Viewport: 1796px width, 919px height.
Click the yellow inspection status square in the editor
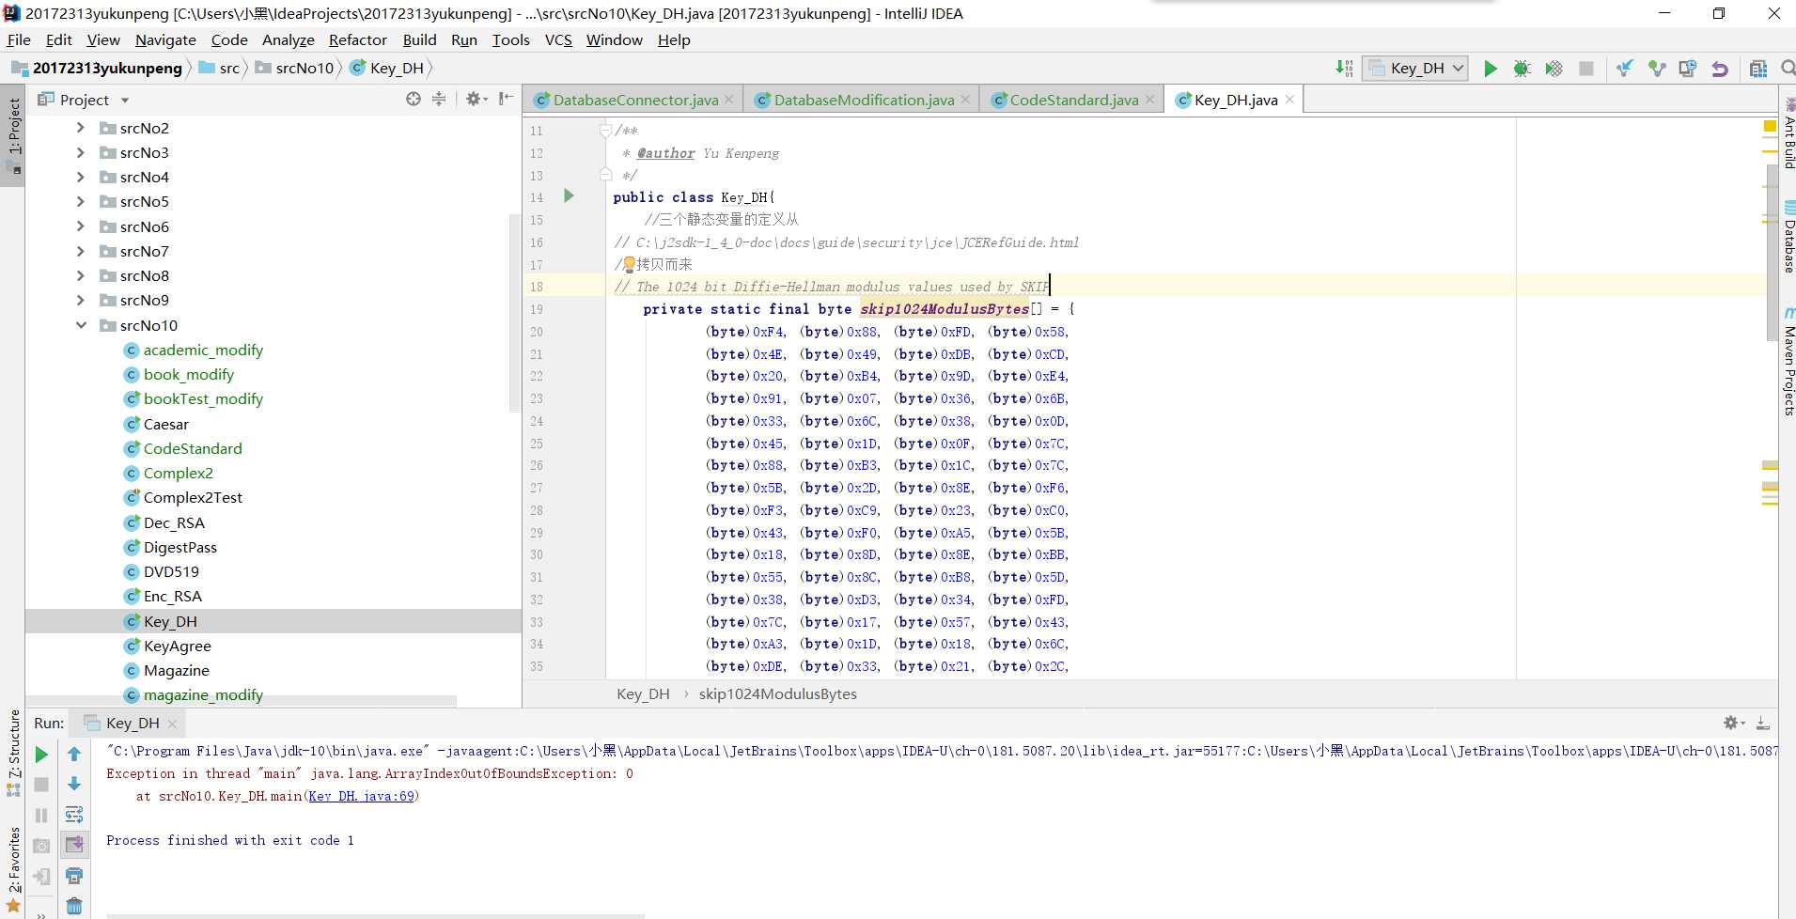(x=1770, y=125)
